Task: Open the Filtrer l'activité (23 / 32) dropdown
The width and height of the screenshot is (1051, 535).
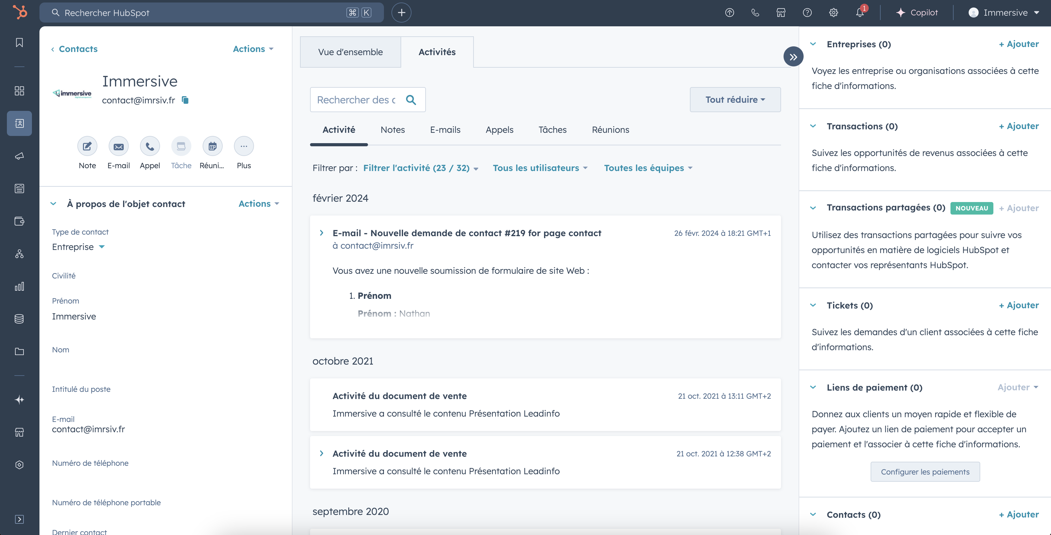Action: (x=421, y=168)
